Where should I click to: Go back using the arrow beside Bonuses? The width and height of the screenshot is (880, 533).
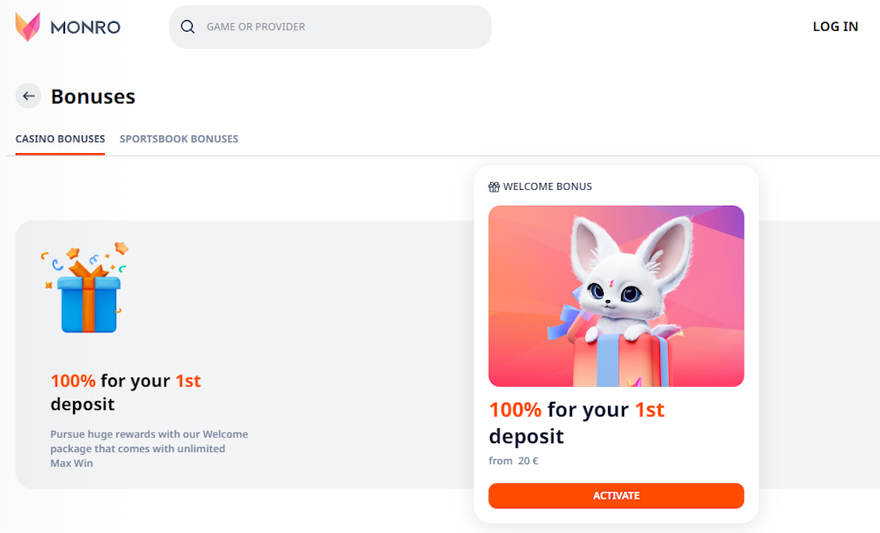click(28, 96)
